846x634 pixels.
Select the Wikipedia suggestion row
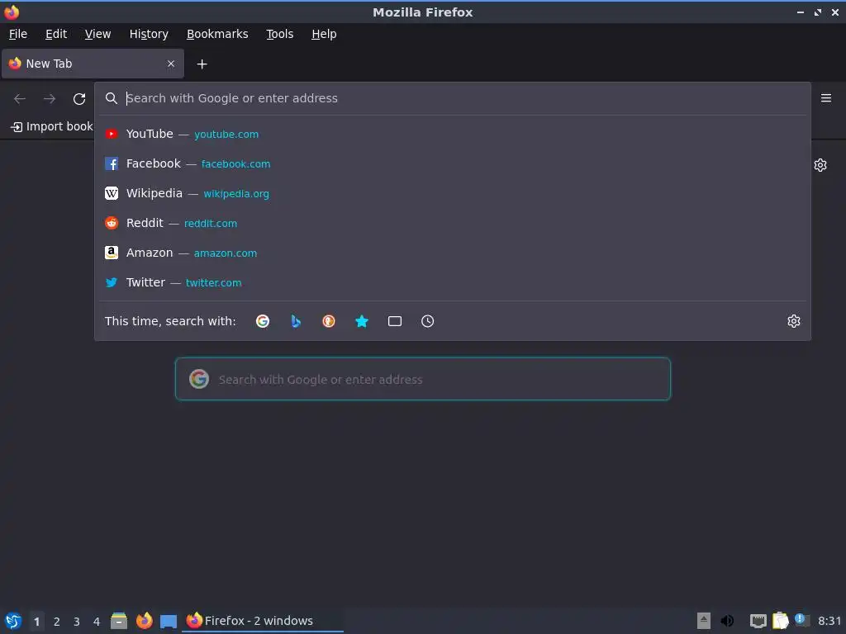tap(453, 193)
